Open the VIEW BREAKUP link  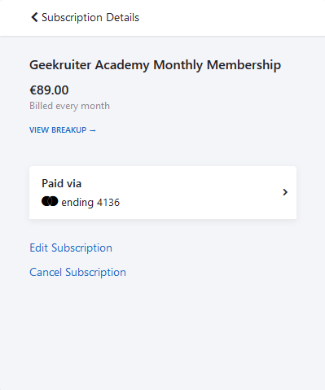tap(63, 130)
